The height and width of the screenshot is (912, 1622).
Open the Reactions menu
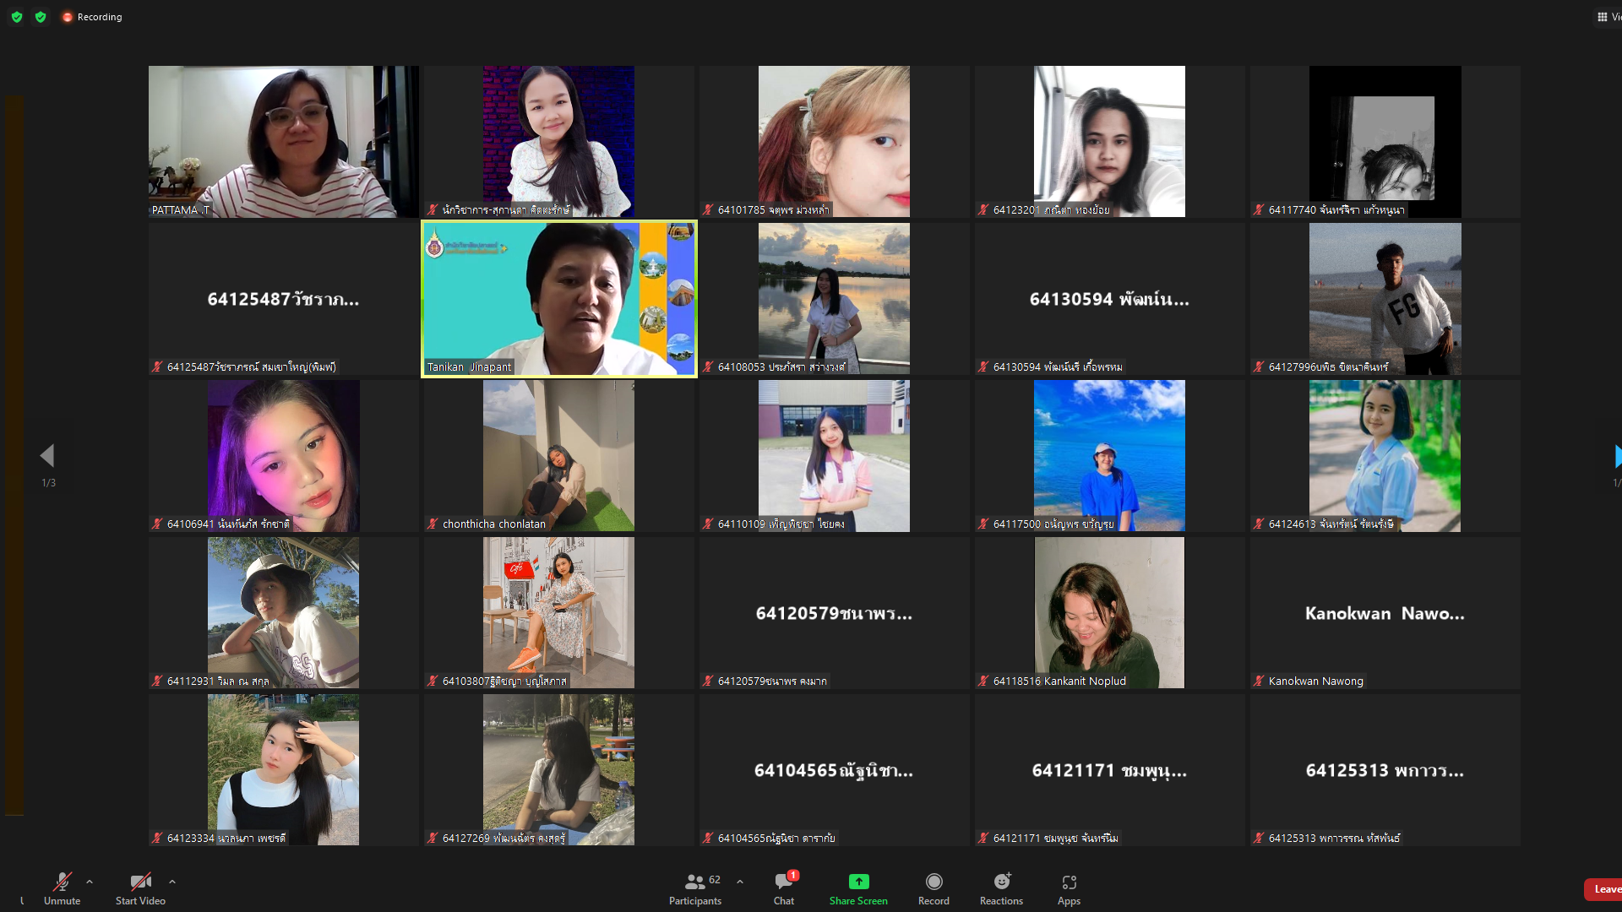1001,882
